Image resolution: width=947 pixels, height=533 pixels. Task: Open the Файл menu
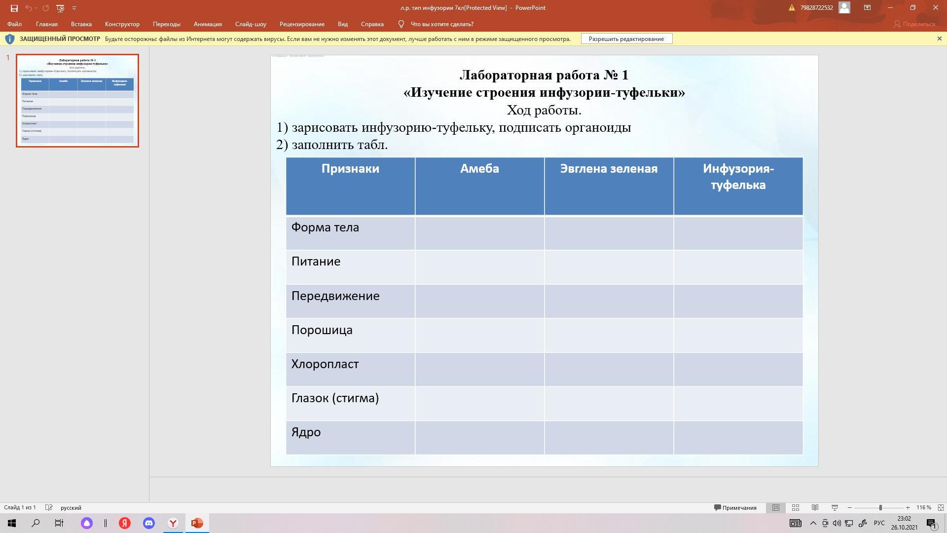(14, 24)
